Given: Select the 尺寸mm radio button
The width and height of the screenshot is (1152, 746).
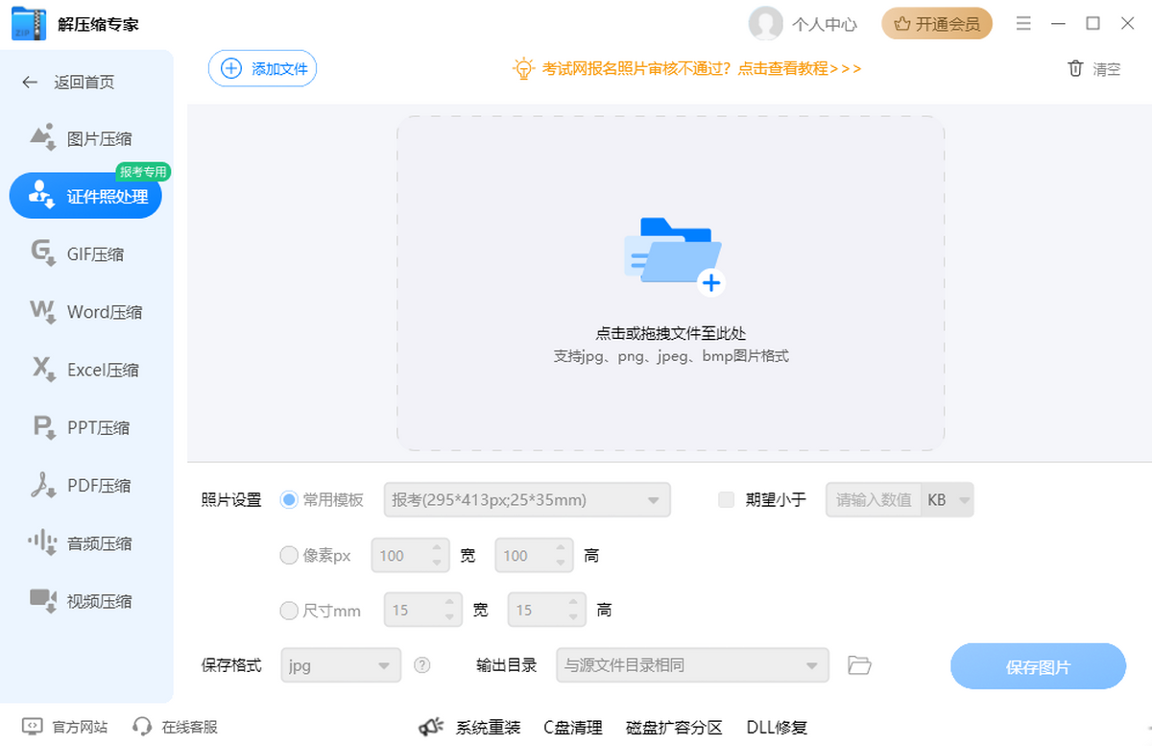Looking at the screenshot, I should click(289, 610).
